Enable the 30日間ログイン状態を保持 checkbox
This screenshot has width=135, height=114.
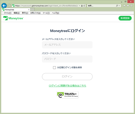click(54, 68)
